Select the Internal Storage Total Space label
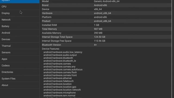 57,37
